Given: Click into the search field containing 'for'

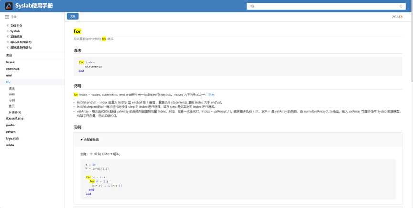Looking at the screenshot, I should click(x=326, y=6).
